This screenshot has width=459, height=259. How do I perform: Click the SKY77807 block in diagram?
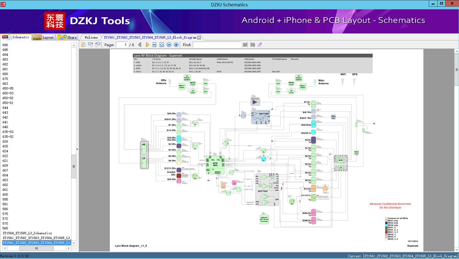click(261, 117)
